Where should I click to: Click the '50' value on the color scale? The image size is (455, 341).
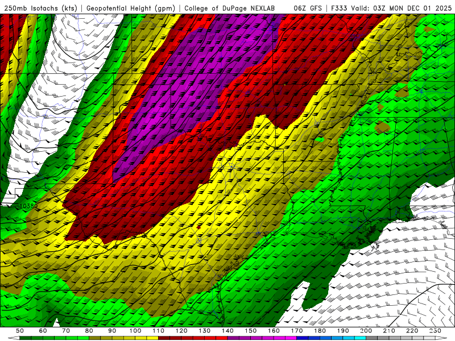pyautogui.click(x=20, y=331)
